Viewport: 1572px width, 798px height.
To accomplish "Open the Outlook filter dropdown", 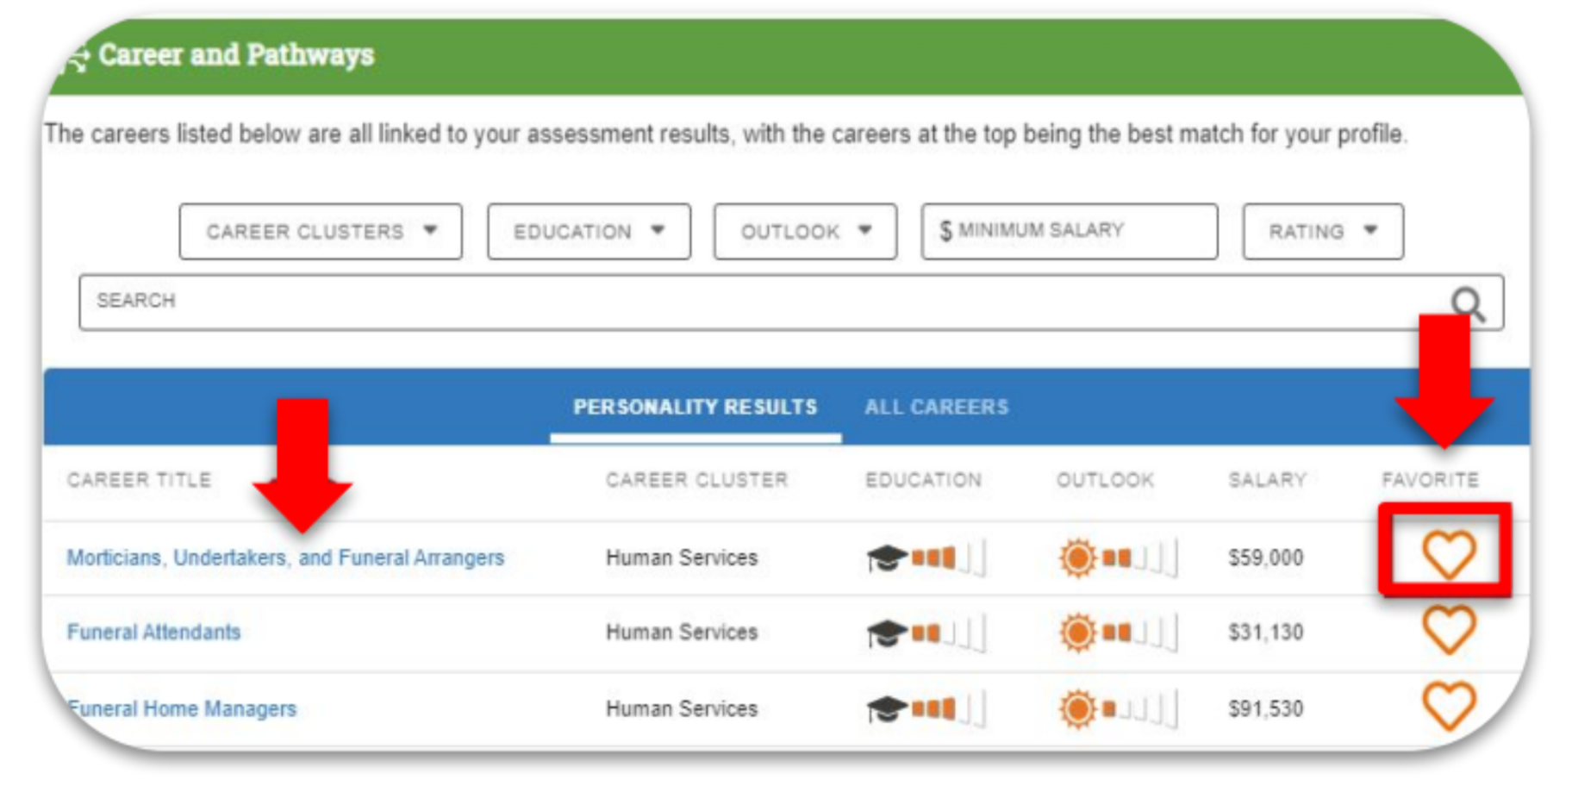I will click(x=805, y=231).
